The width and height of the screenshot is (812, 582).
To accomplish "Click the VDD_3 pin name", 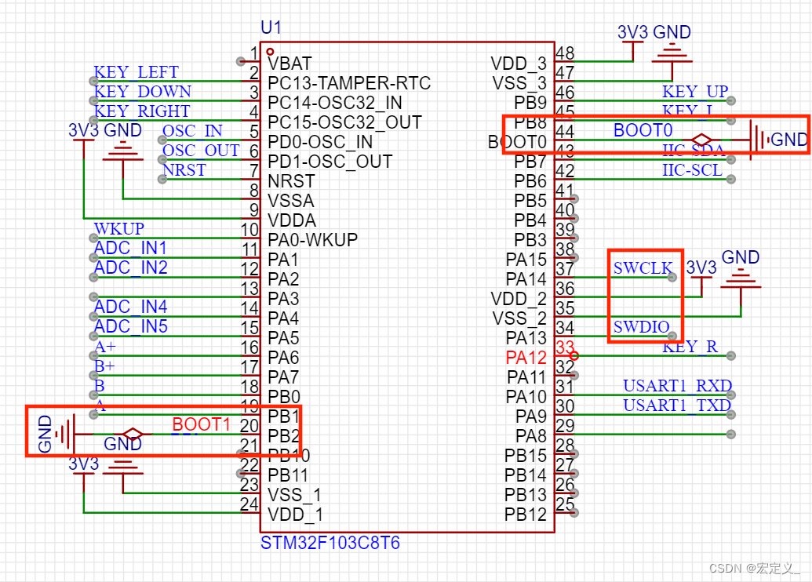I will (519, 64).
